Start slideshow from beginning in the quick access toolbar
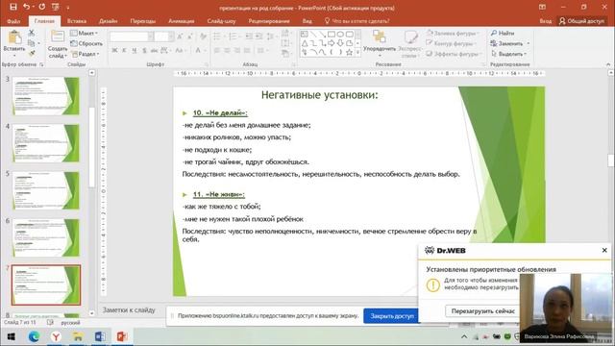This screenshot has width=615, height=346. tap(56, 7)
